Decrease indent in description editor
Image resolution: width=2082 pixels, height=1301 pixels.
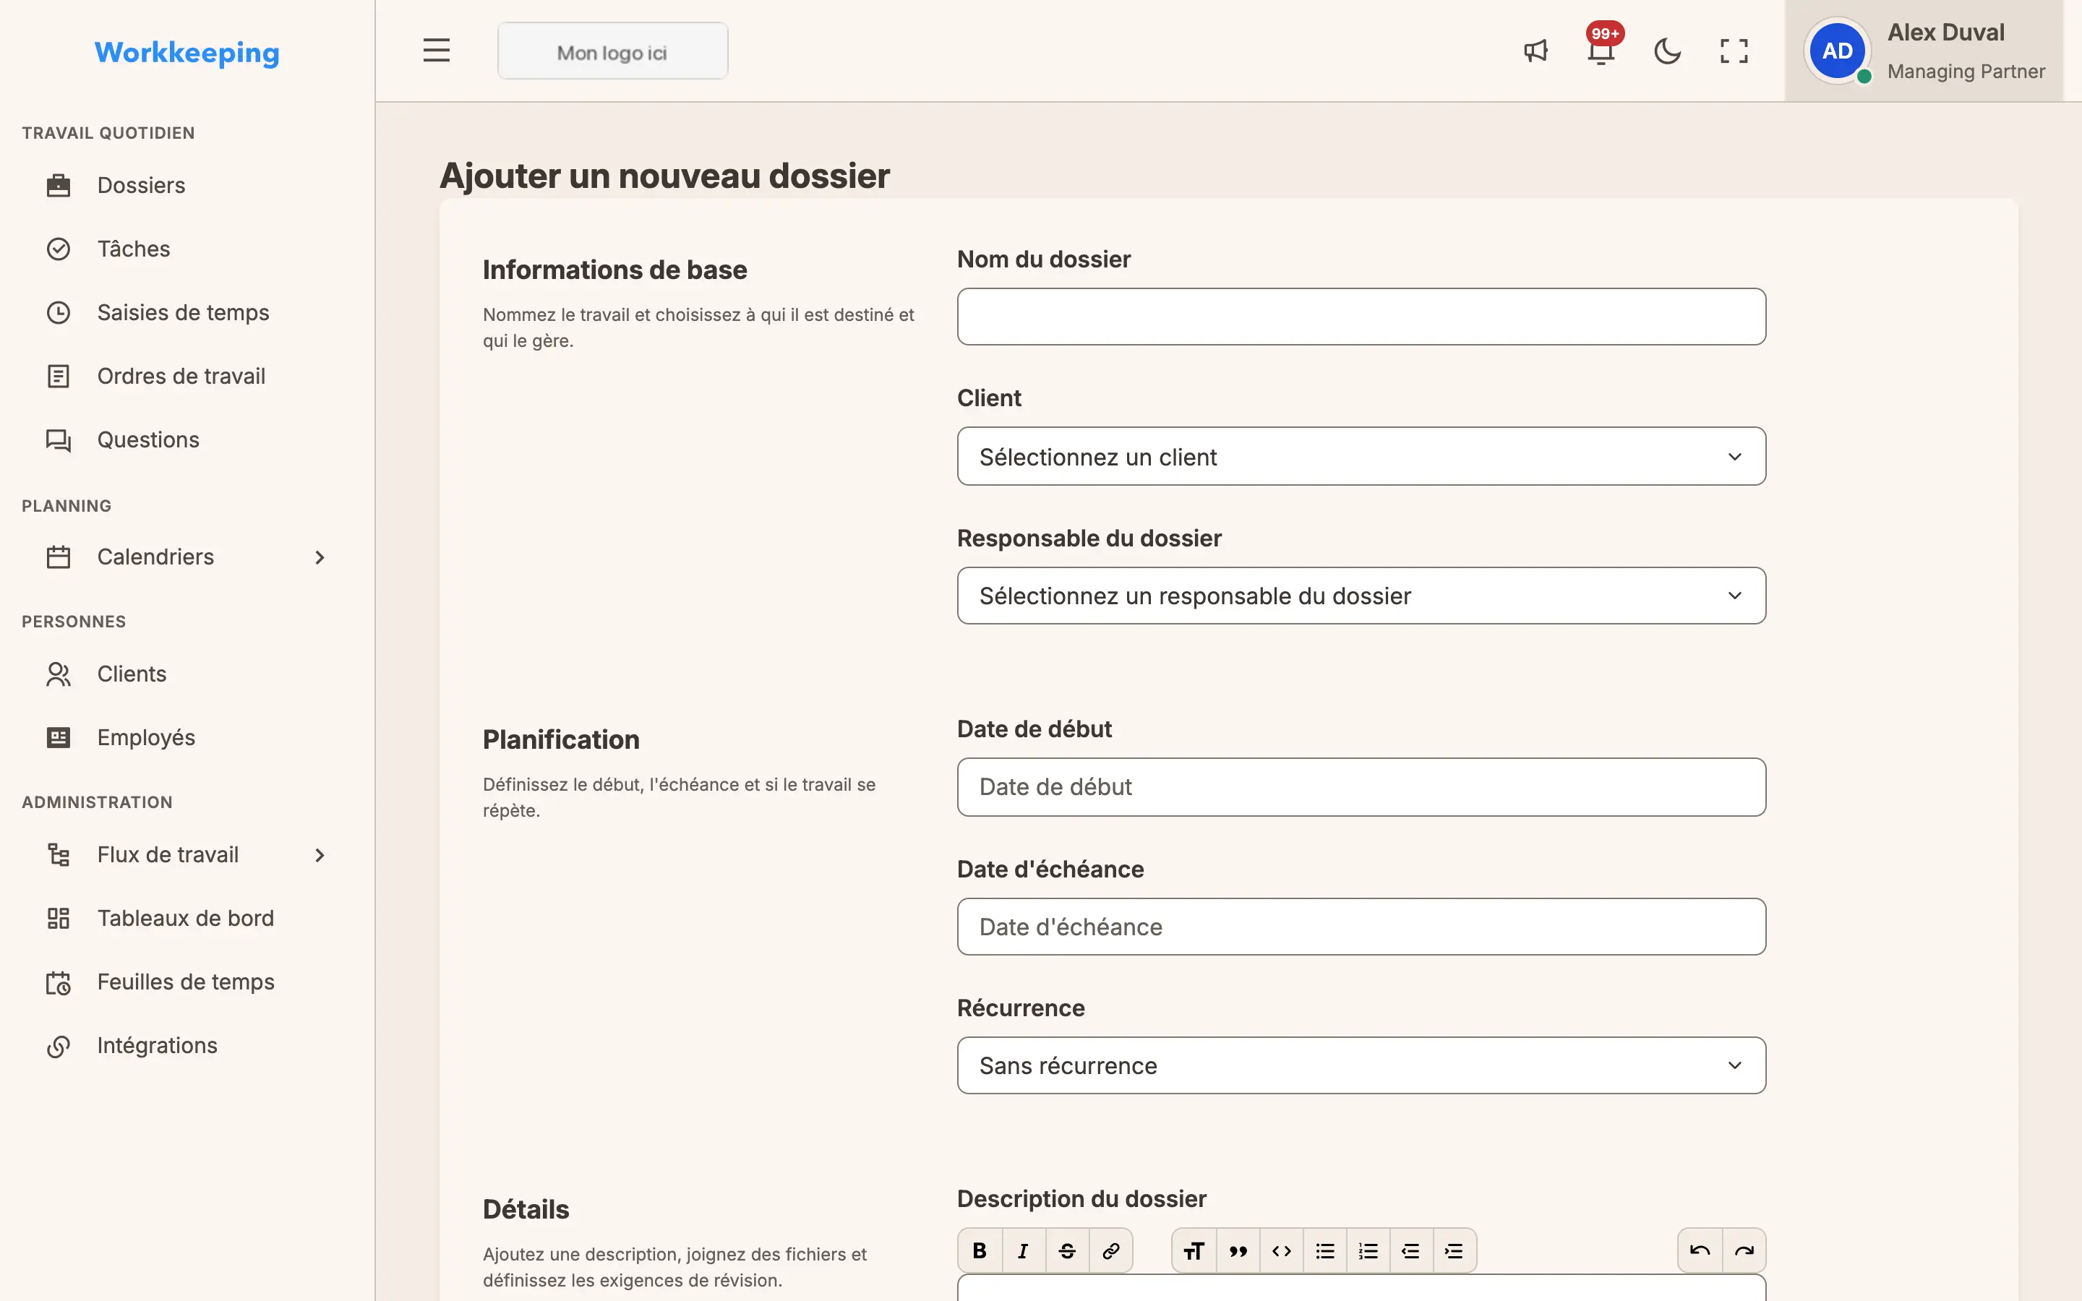(x=1411, y=1250)
